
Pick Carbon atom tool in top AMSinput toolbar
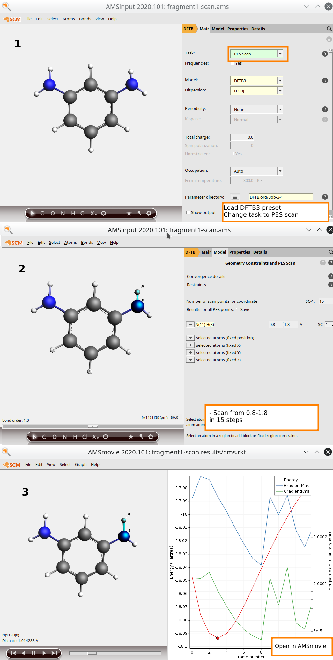pos(42,213)
